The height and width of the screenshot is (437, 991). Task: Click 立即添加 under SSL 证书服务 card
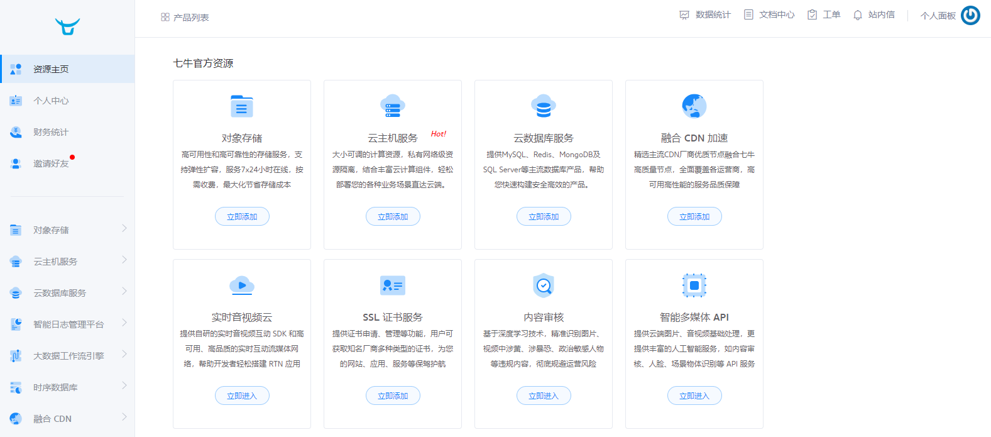click(393, 396)
